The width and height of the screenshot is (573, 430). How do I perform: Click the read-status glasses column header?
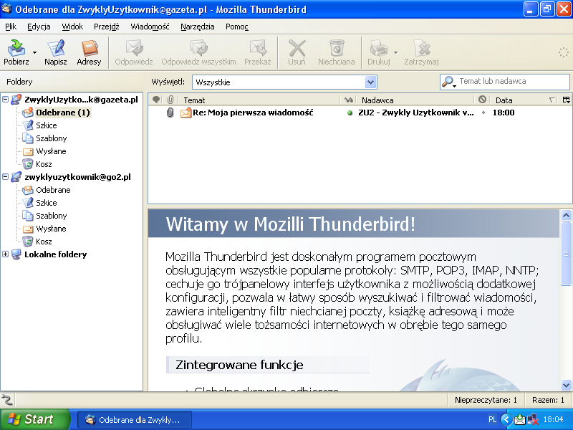349,100
